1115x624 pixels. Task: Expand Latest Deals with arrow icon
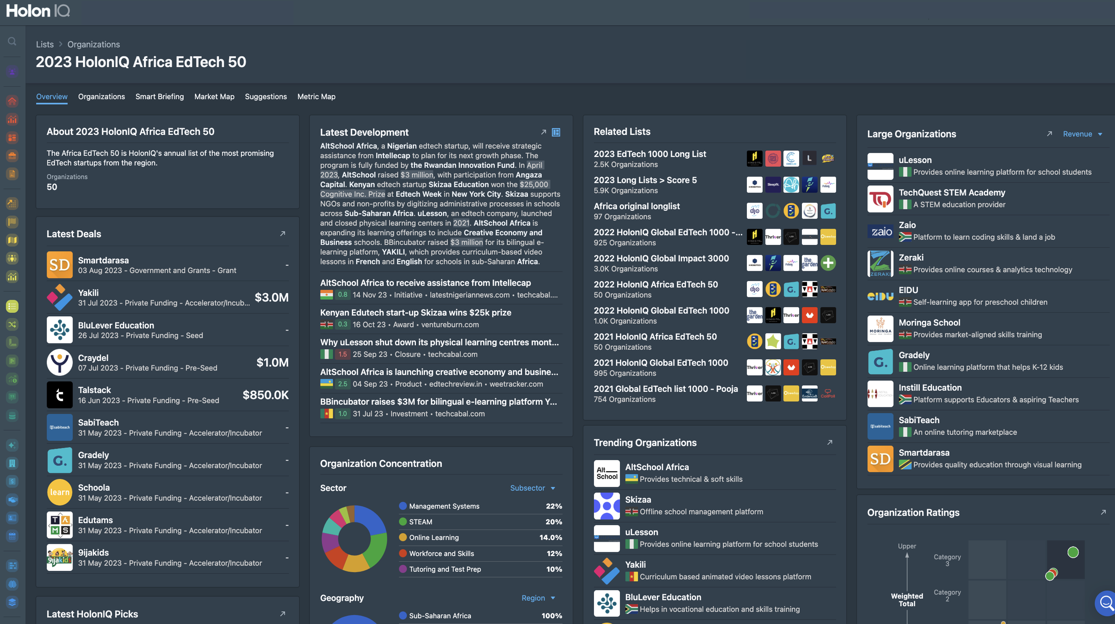click(283, 233)
